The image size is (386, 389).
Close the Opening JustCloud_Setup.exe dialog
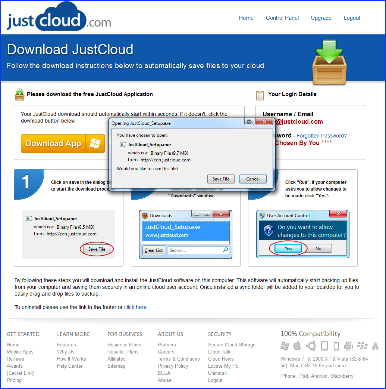click(x=264, y=121)
